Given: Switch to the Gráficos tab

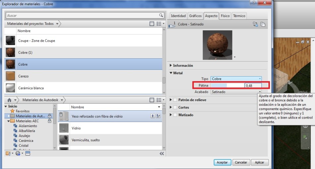Looking at the screenshot, I should point(195,16).
